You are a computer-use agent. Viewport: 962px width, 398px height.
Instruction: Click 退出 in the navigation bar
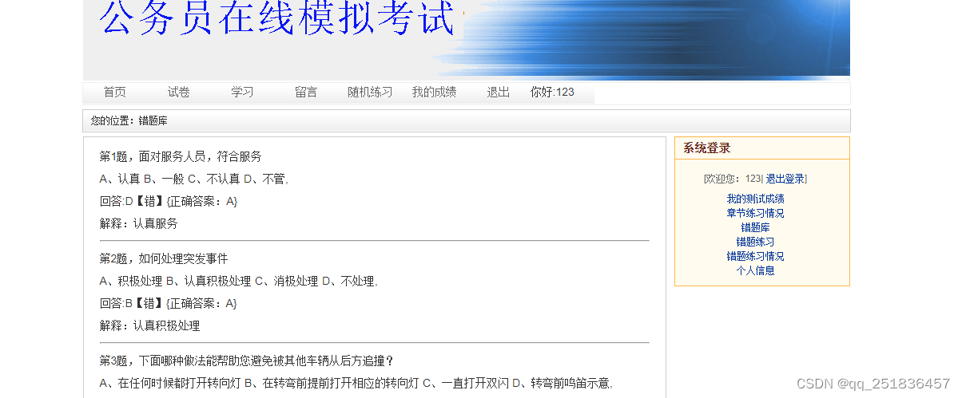(498, 93)
